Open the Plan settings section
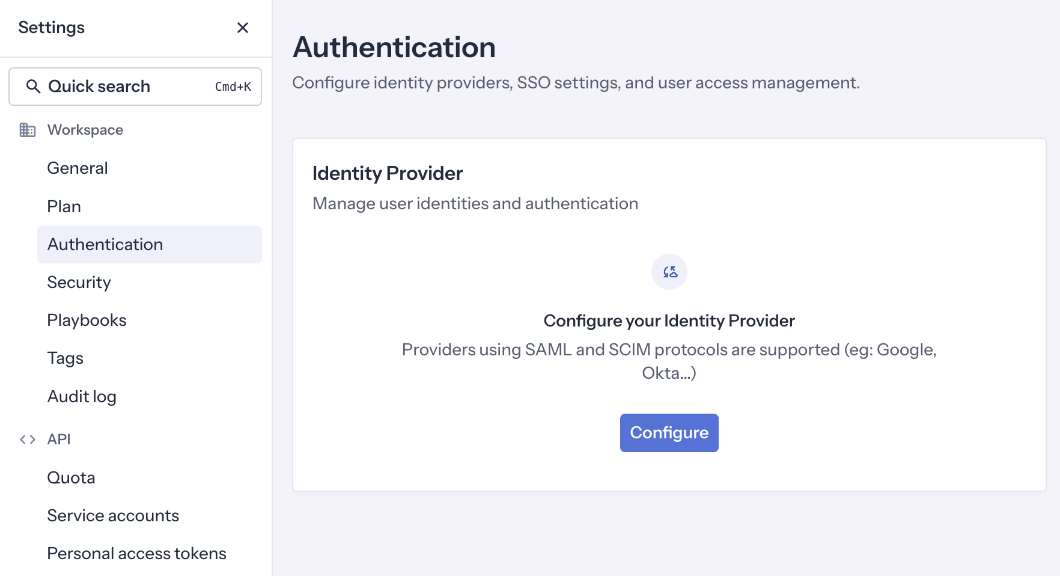 [64, 206]
